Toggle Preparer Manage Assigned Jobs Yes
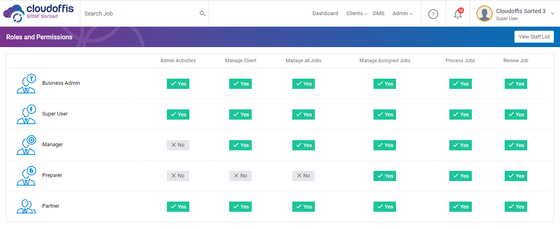This screenshot has width=560, height=229. 385,176
